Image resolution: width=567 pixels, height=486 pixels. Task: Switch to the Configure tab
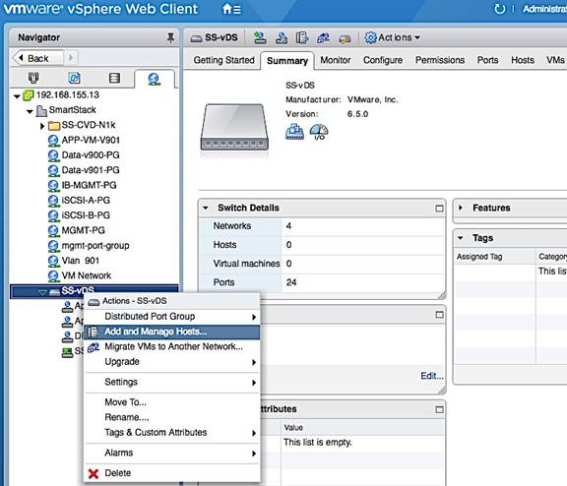[383, 60]
